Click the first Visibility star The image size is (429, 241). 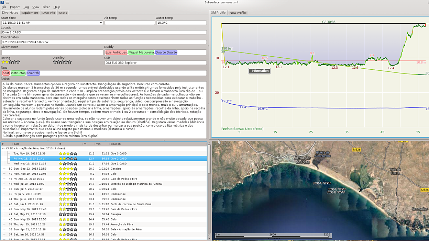(55, 62)
